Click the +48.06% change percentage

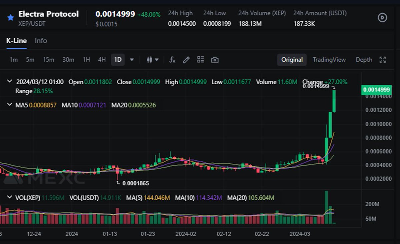pyautogui.click(x=149, y=15)
